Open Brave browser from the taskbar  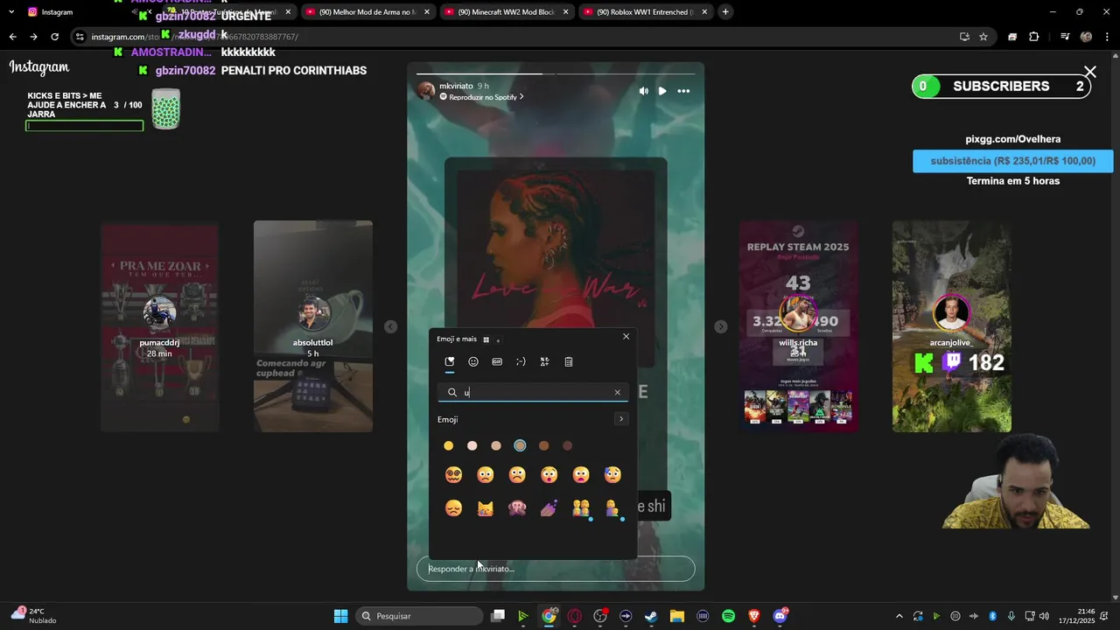click(754, 616)
